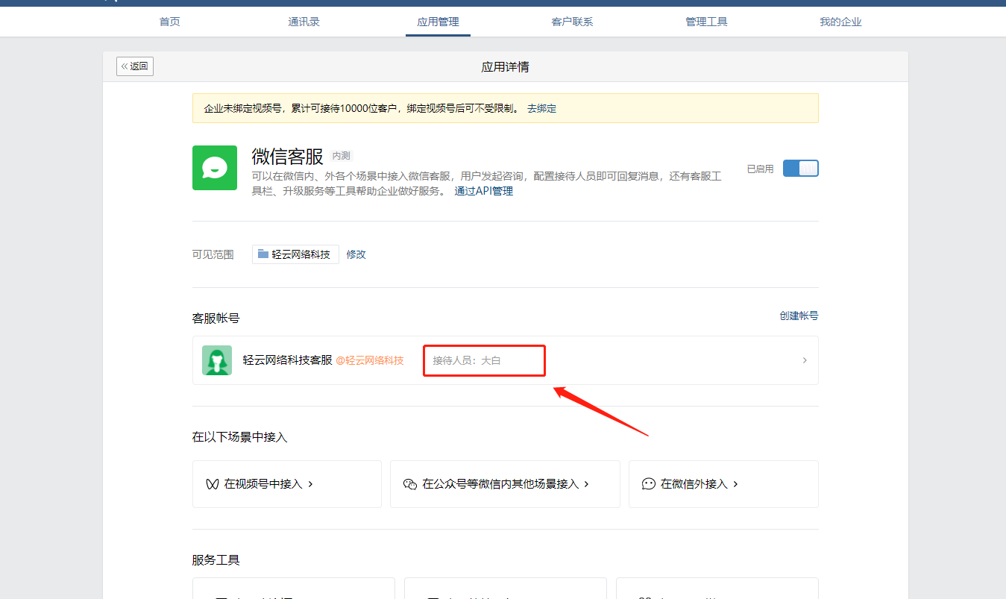Viewport: 1006px width, 599px height.
Task: Open the 首页 tab
Action: point(169,22)
